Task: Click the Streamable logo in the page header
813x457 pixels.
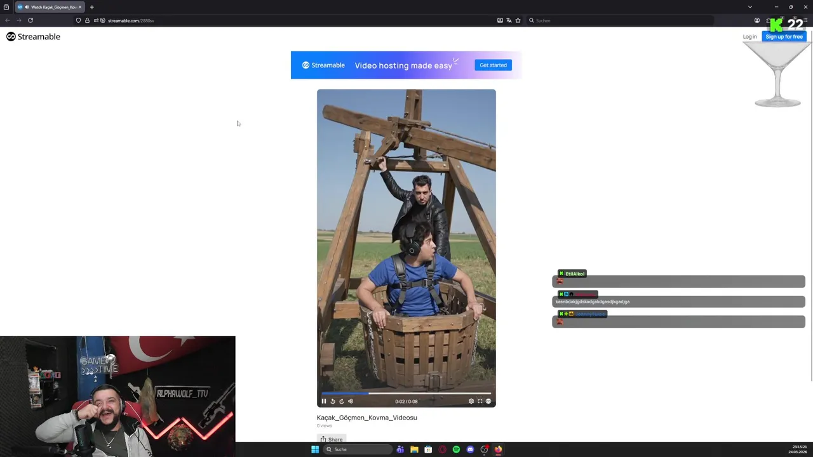Action: [x=33, y=37]
